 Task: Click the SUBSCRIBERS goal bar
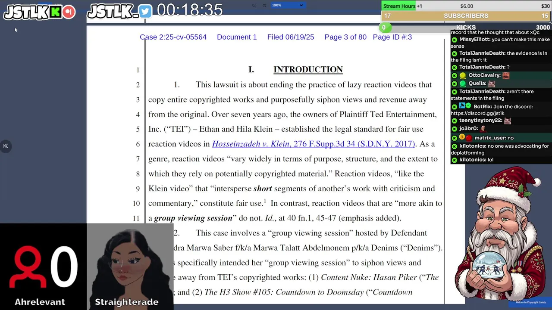click(x=466, y=16)
